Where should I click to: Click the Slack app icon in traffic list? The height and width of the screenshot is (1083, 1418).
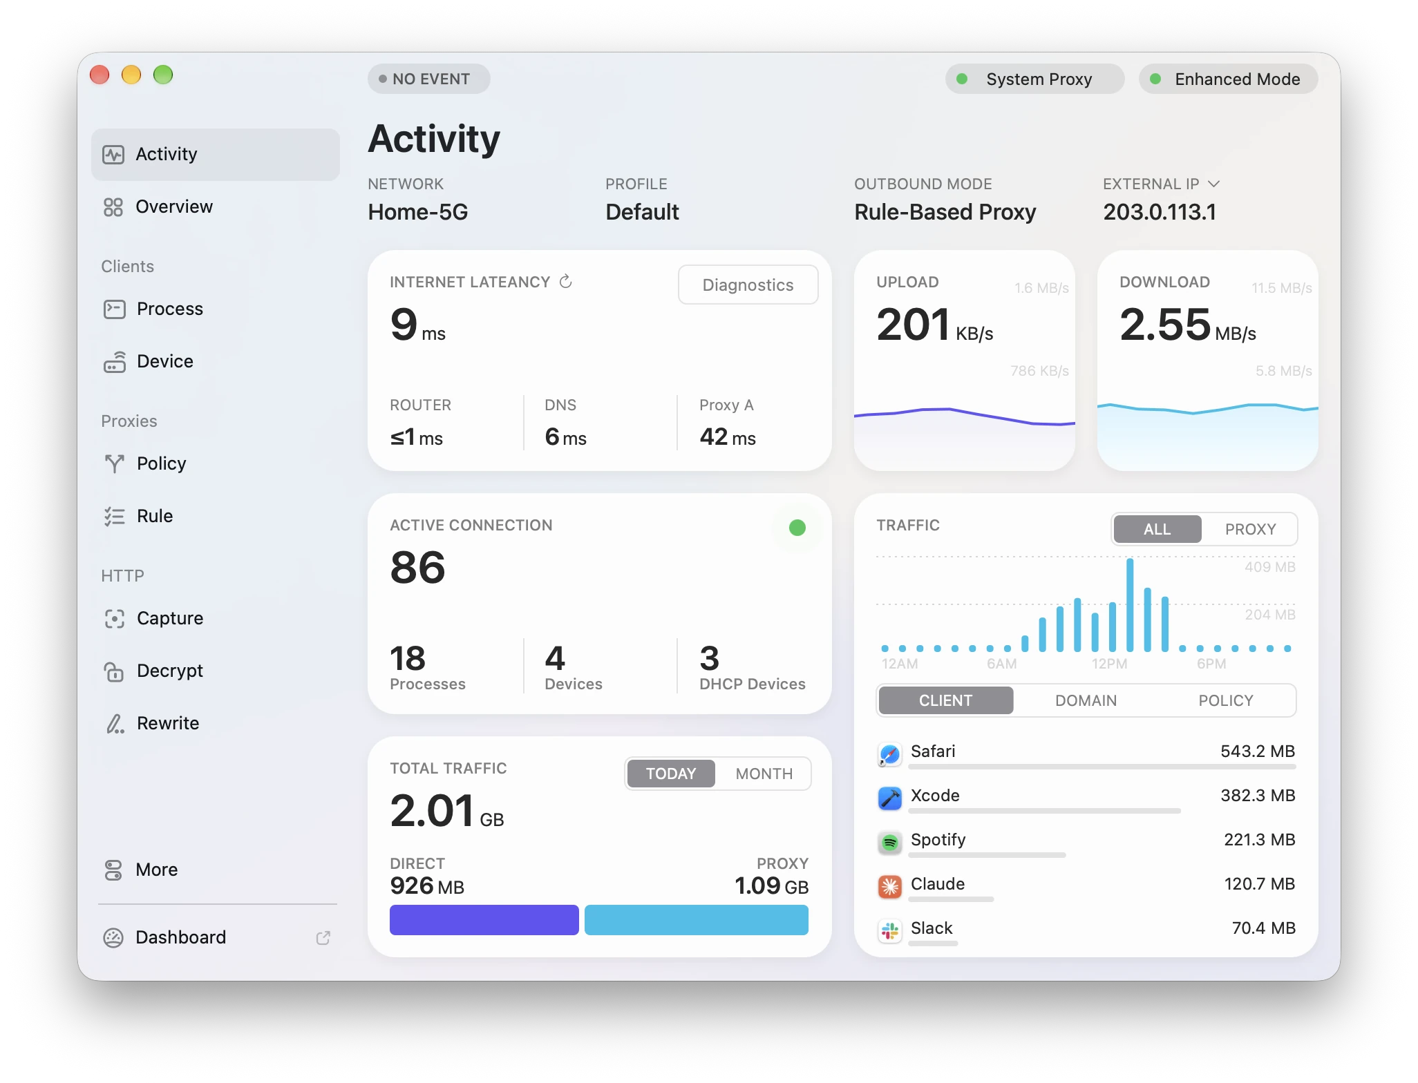coord(889,931)
